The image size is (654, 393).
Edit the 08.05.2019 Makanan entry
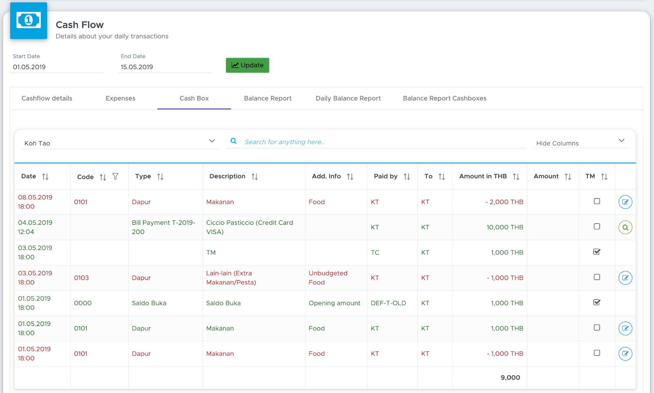pyautogui.click(x=625, y=202)
